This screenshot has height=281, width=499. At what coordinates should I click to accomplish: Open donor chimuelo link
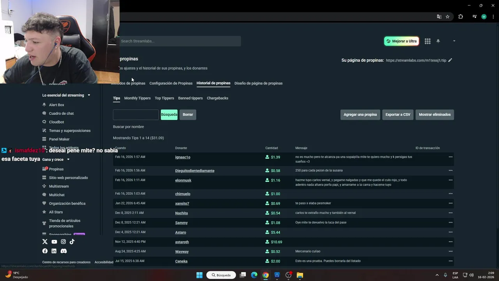click(x=182, y=194)
